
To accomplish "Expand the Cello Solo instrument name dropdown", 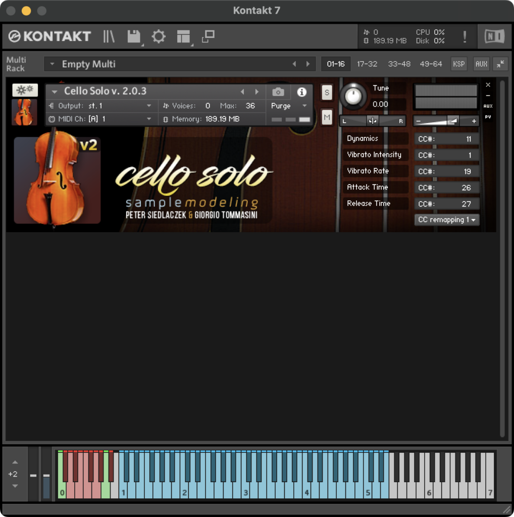I will (55, 92).
